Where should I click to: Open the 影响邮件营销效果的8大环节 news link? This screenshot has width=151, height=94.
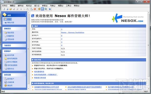47,87
